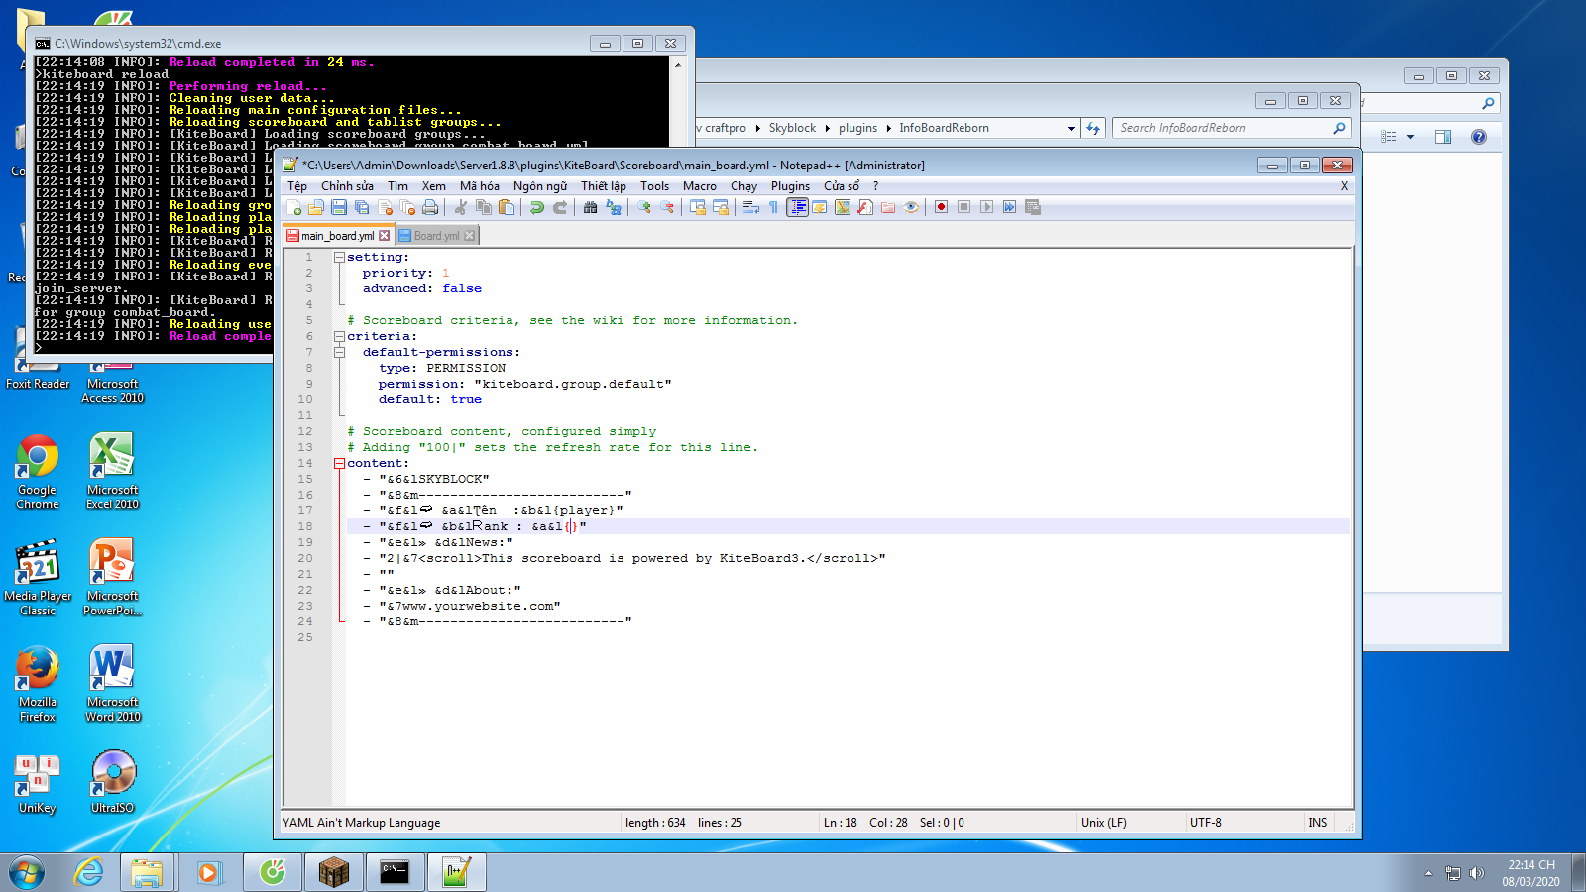
Task: Click the Save file toolbar icon
Action: 339,207
